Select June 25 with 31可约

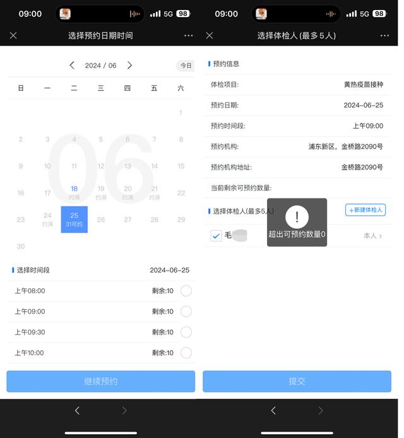click(x=74, y=219)
